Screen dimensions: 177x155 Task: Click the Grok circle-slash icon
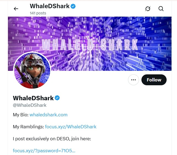(x=148, y=9)
